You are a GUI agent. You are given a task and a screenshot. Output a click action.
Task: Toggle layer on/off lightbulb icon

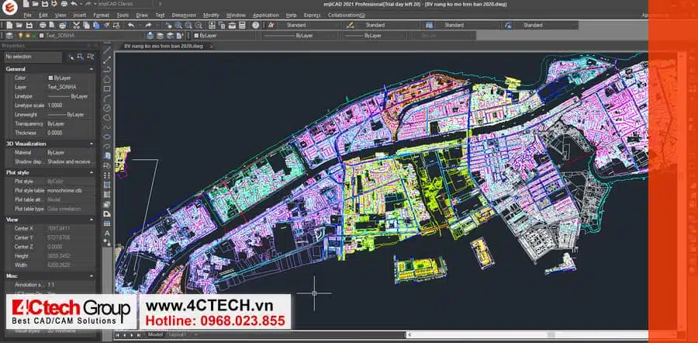point(20,36)
